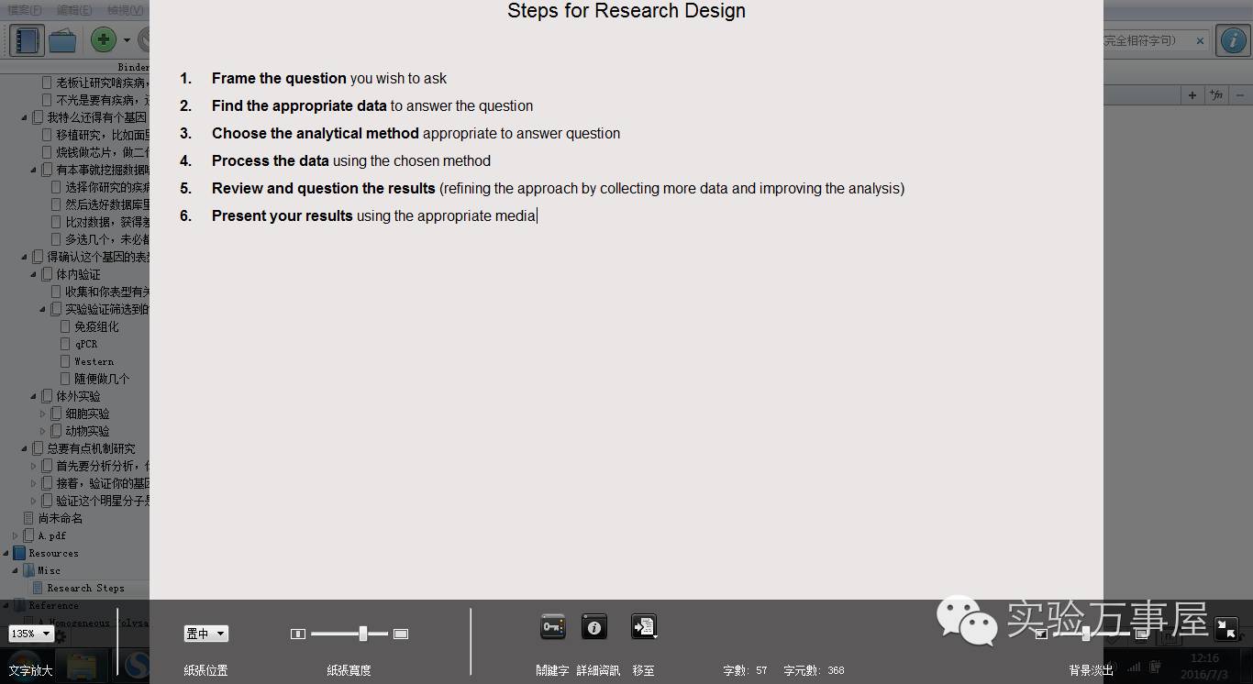This screenshot has width=1253, height=684.
Task: Select 然后选好数据库 item
Action: click(x=107, y=204)
